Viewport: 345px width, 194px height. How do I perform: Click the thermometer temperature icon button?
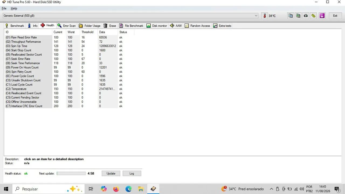(x=265, y=16)
